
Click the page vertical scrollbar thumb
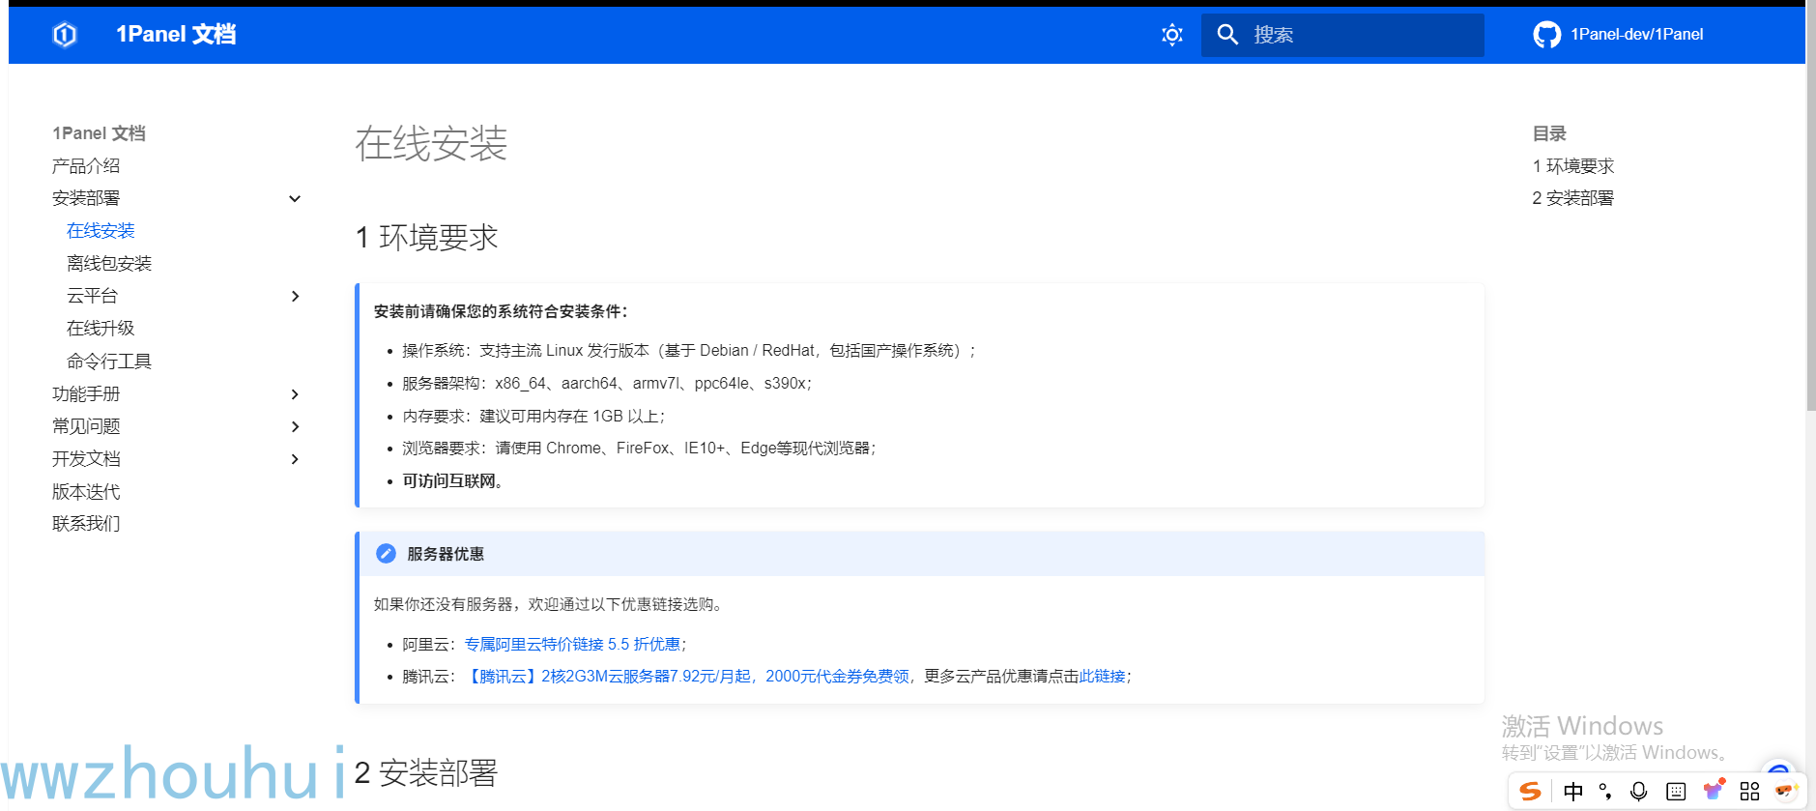coord(1810,208)
